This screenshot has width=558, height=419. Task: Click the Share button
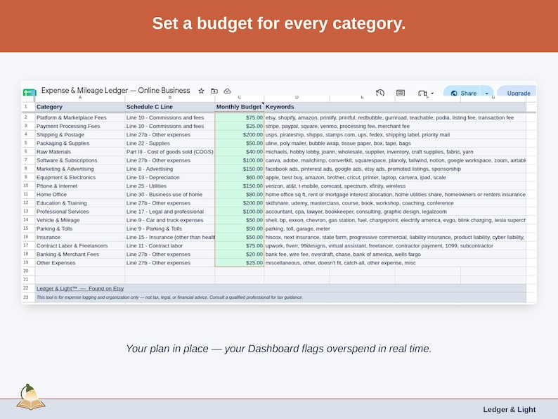coord(462,93)
